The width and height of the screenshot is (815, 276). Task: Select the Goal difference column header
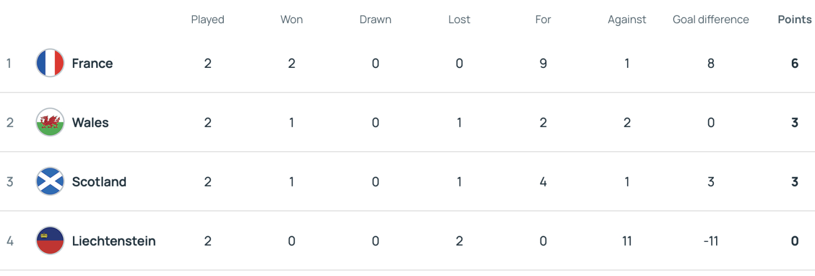(x=711, y=19)
